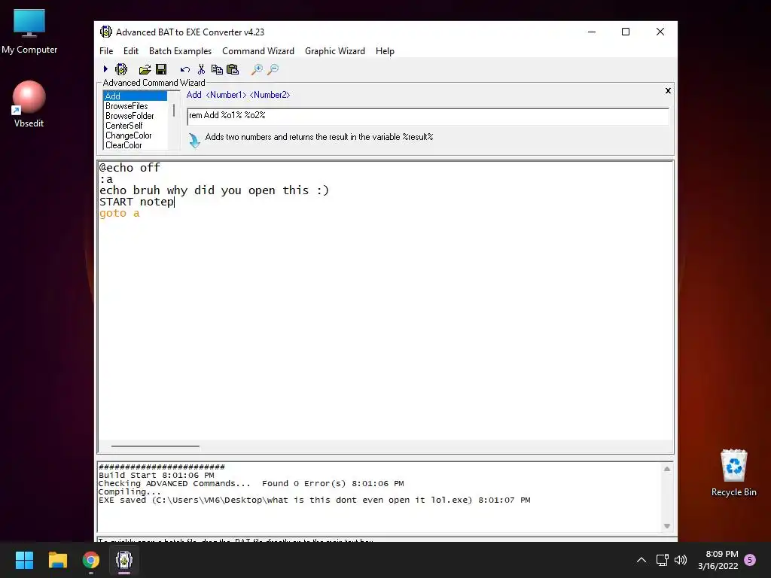Click the Copy icon in the toolbar
This screenshot has width=771, height=578.
(x=217, y=69)
